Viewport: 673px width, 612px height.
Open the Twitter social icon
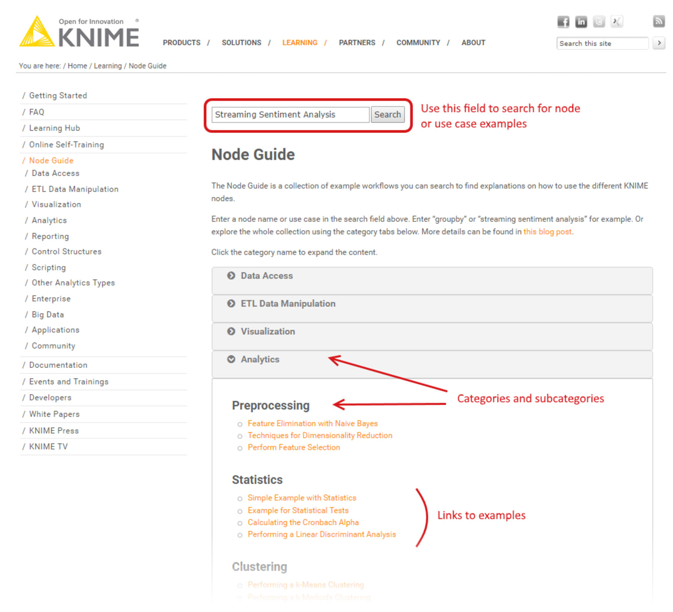point(599,21)
